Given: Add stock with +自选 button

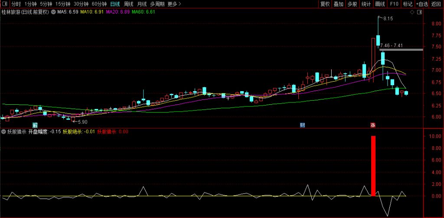Looking at the screenshot, I should 421,4.
